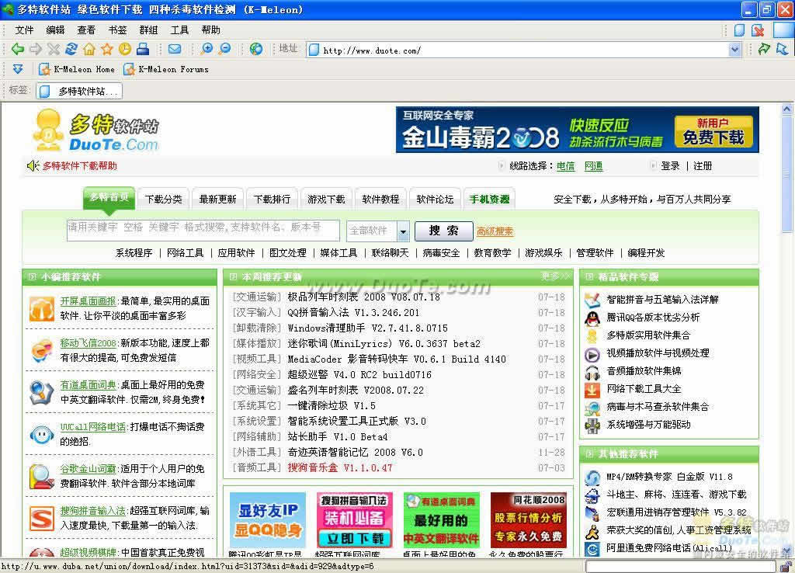Click the 登录 link

(x=670, y=166)
